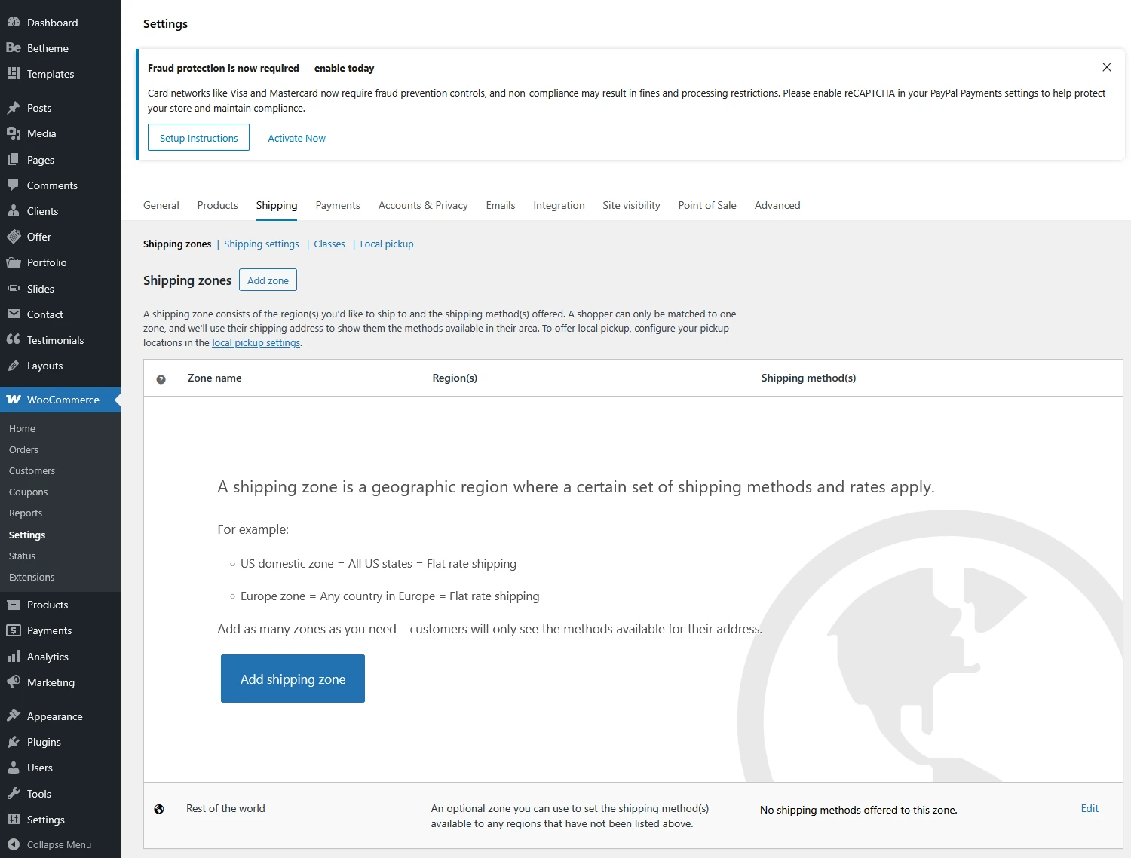
Task: Switch to the Payments tab
Action: tap(338, 205)
